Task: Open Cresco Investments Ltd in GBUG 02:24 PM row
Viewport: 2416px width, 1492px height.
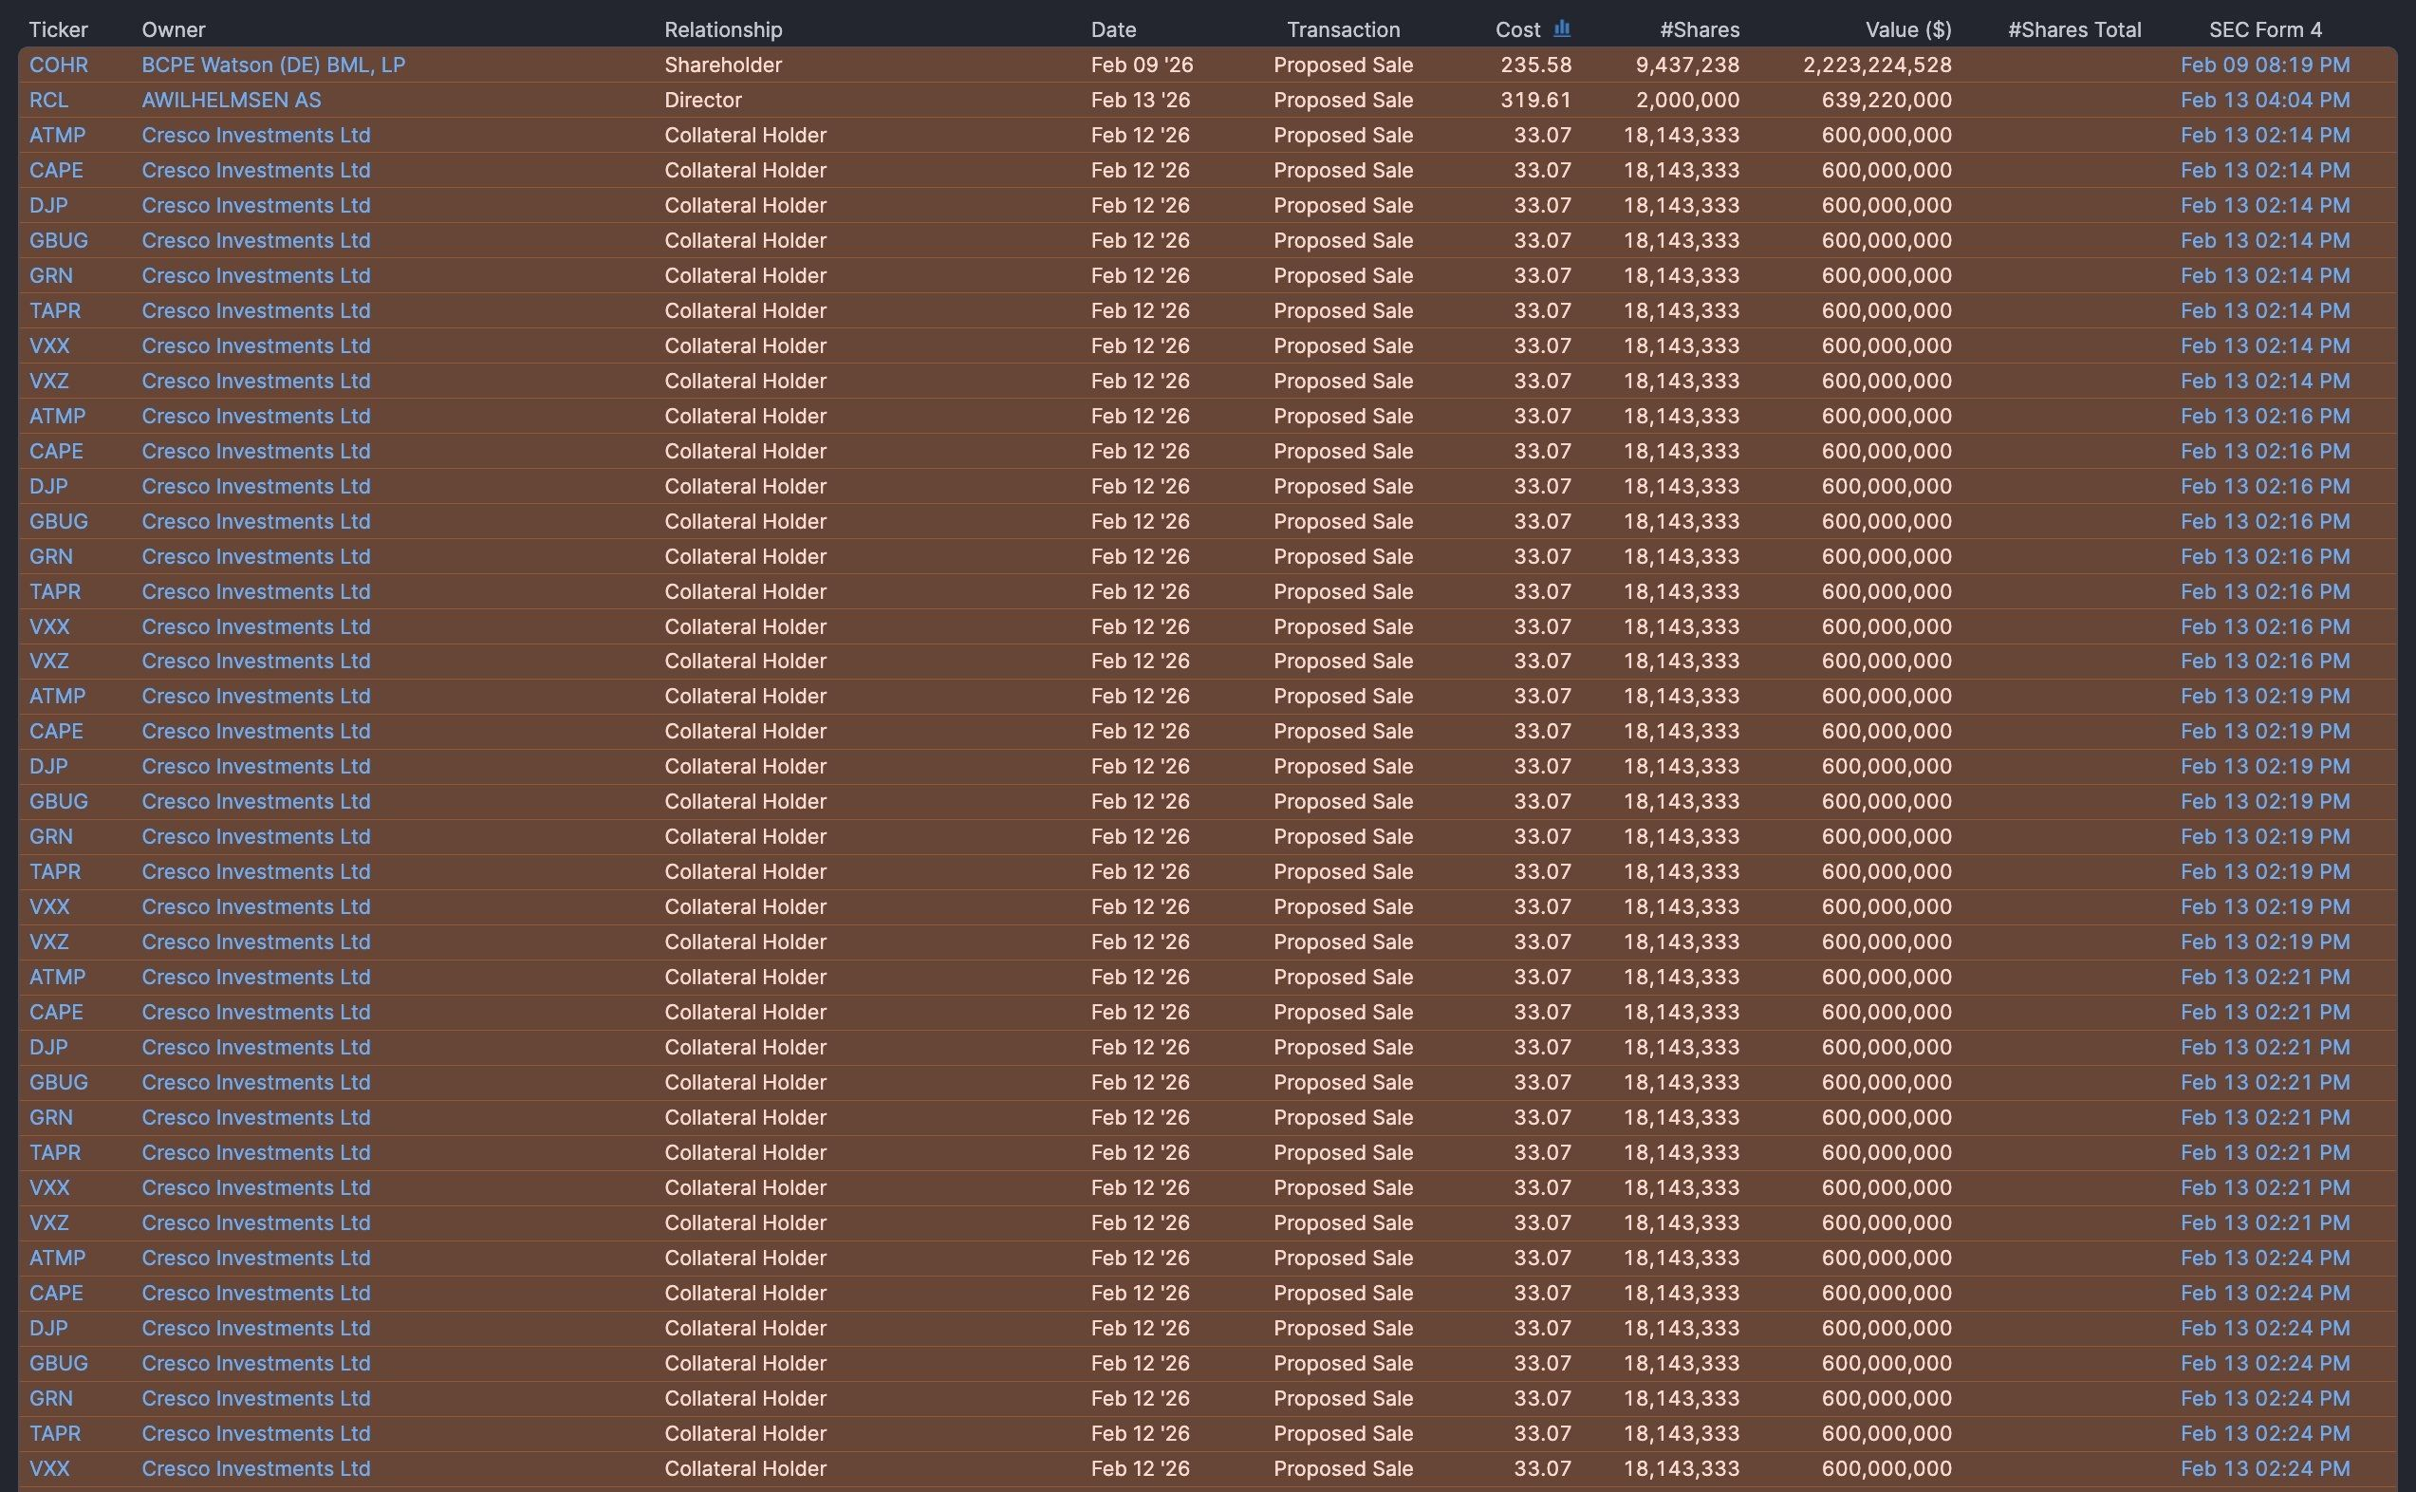Action: [x=256, y=1363]
